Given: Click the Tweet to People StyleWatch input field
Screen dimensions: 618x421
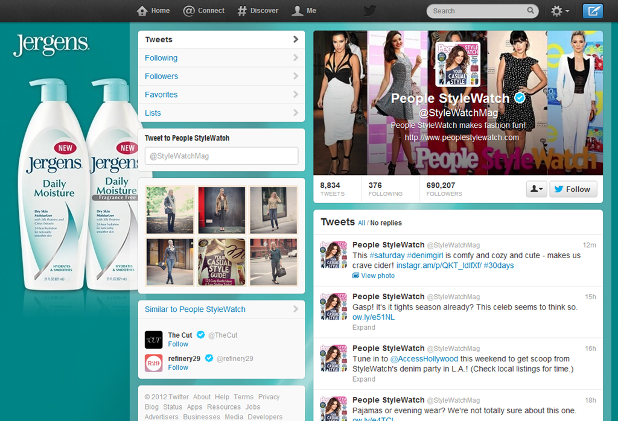Looking at the screenshot, I should (x=221, y=156).
